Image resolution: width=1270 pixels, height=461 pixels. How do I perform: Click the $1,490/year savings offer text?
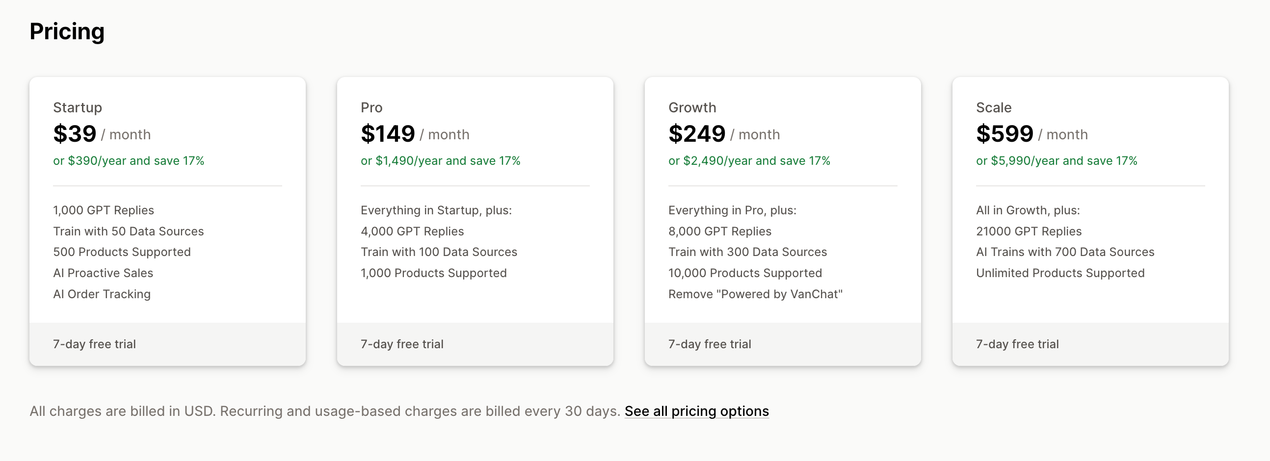click(x=440, y=160)
